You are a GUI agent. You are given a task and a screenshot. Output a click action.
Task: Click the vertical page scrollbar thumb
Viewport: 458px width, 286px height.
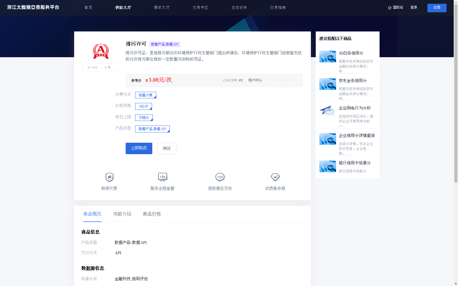pyautogui.click(x=456, y=93)
